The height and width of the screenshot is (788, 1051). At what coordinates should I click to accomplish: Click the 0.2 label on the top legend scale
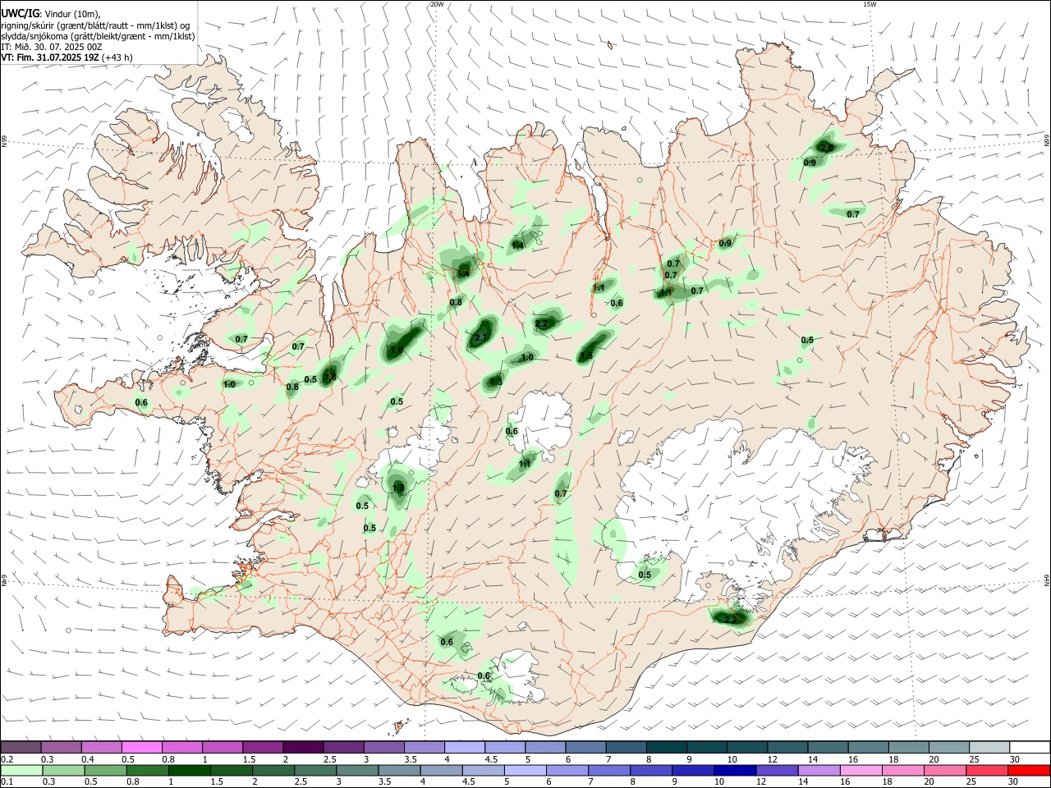click(7, 759)
